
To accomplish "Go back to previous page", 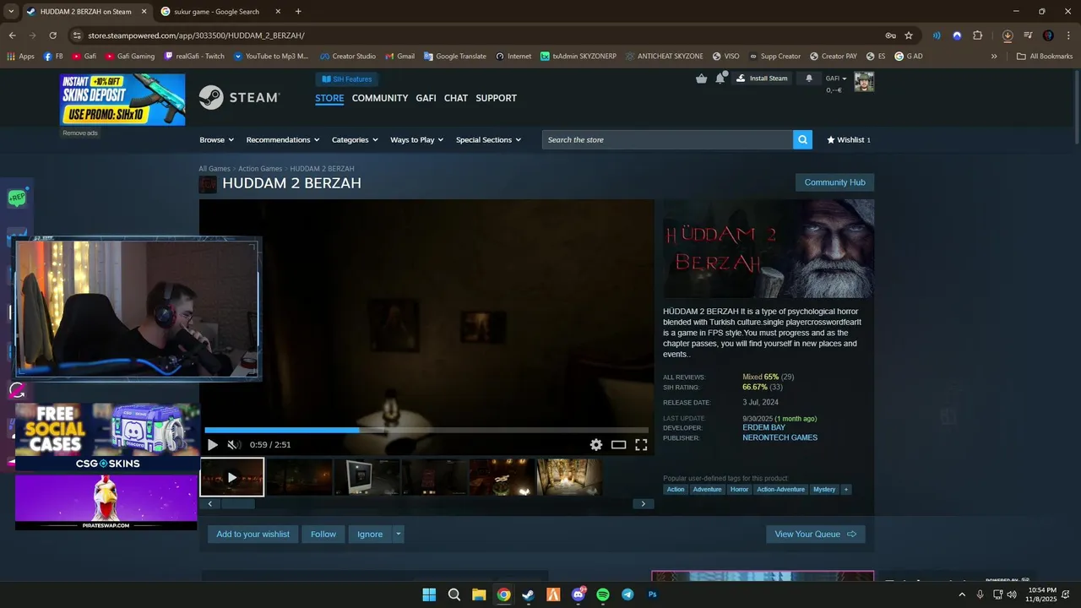I will [12, 35].
